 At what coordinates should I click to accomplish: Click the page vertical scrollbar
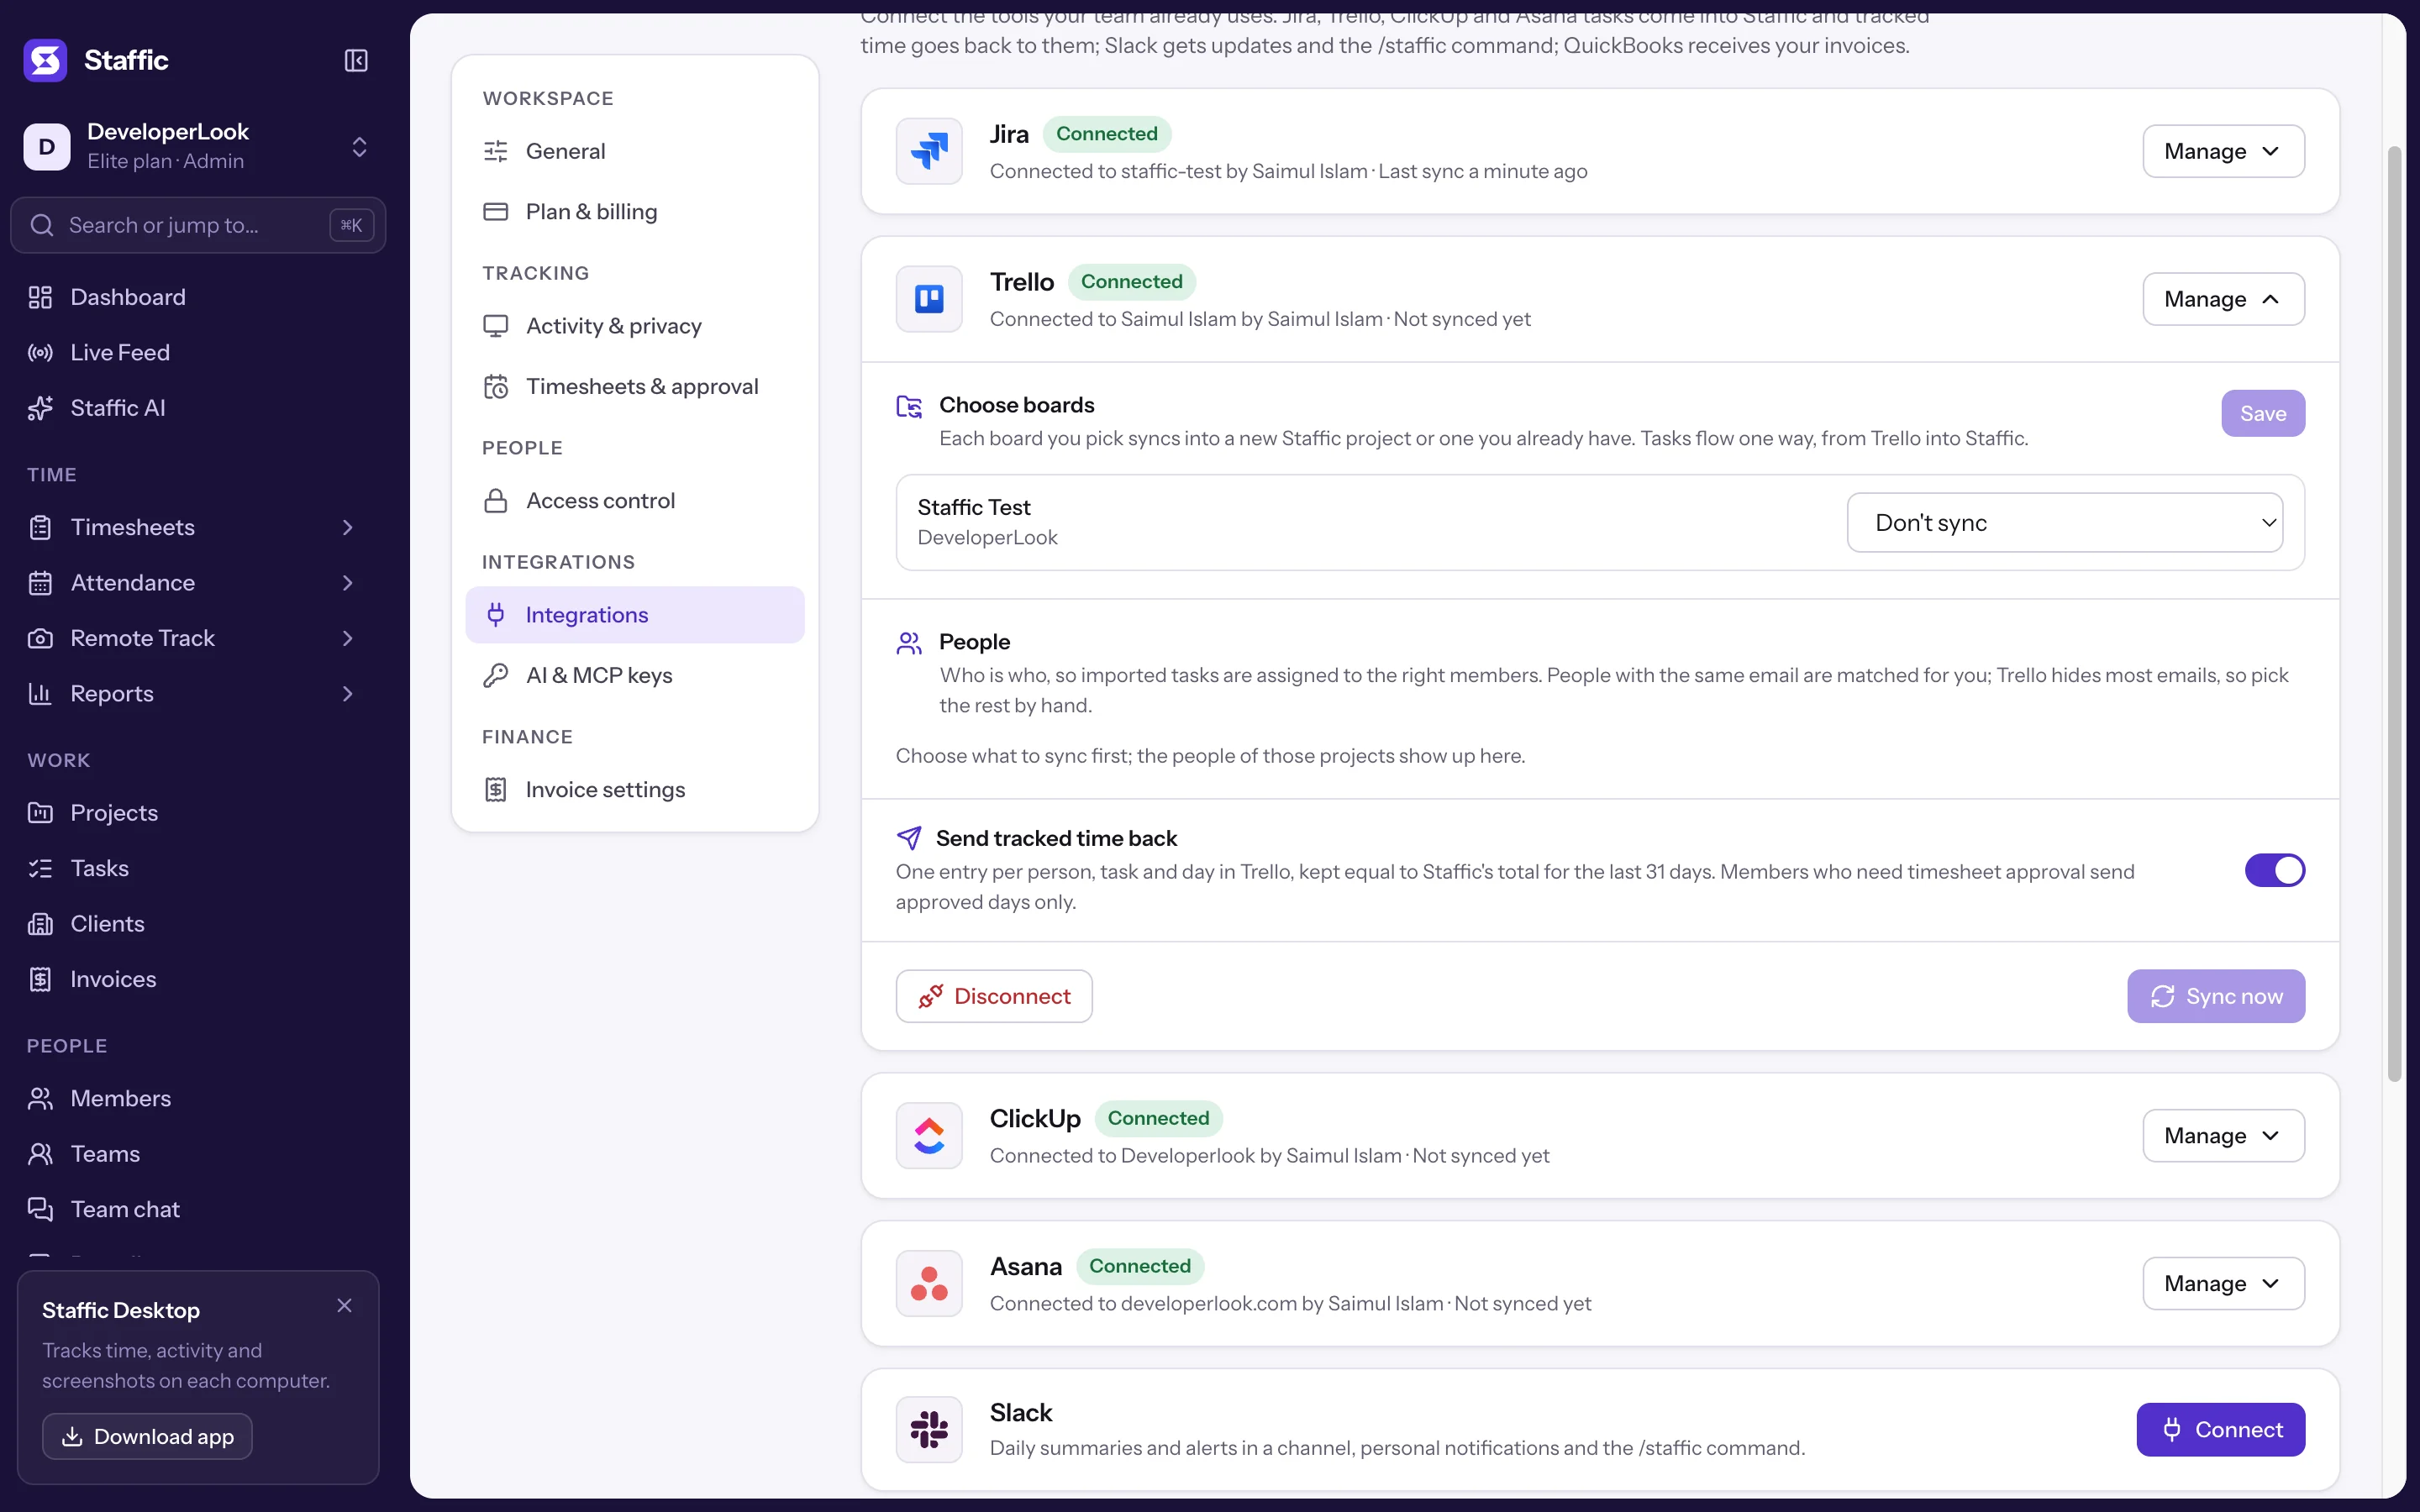tap(2394, 613)
